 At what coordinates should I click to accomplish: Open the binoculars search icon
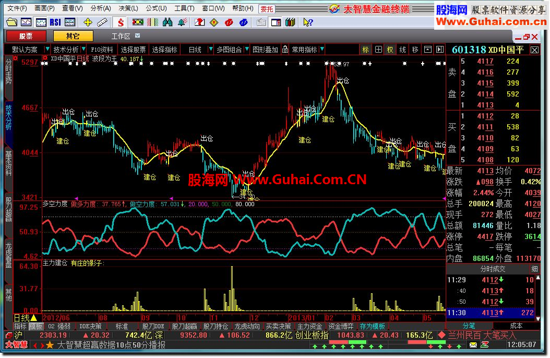168,22
